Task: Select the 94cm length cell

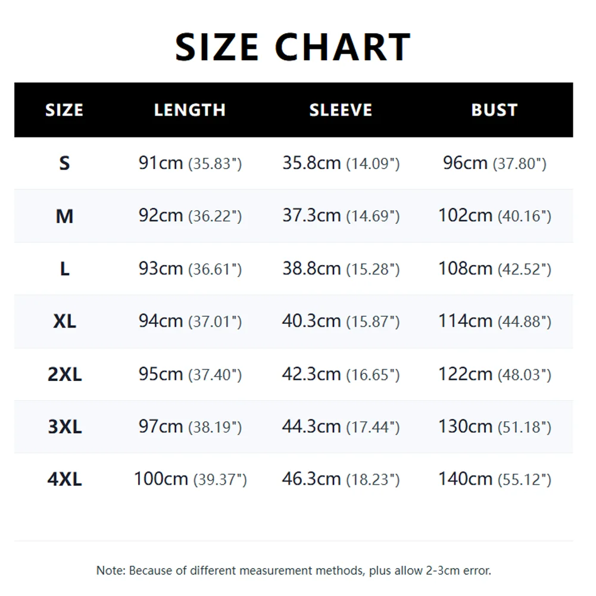Action: point(190,321)
